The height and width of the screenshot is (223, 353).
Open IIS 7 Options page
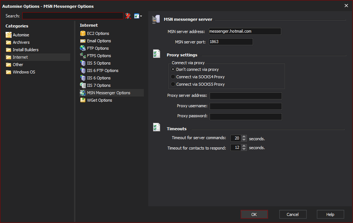click(x=98, y=85)
